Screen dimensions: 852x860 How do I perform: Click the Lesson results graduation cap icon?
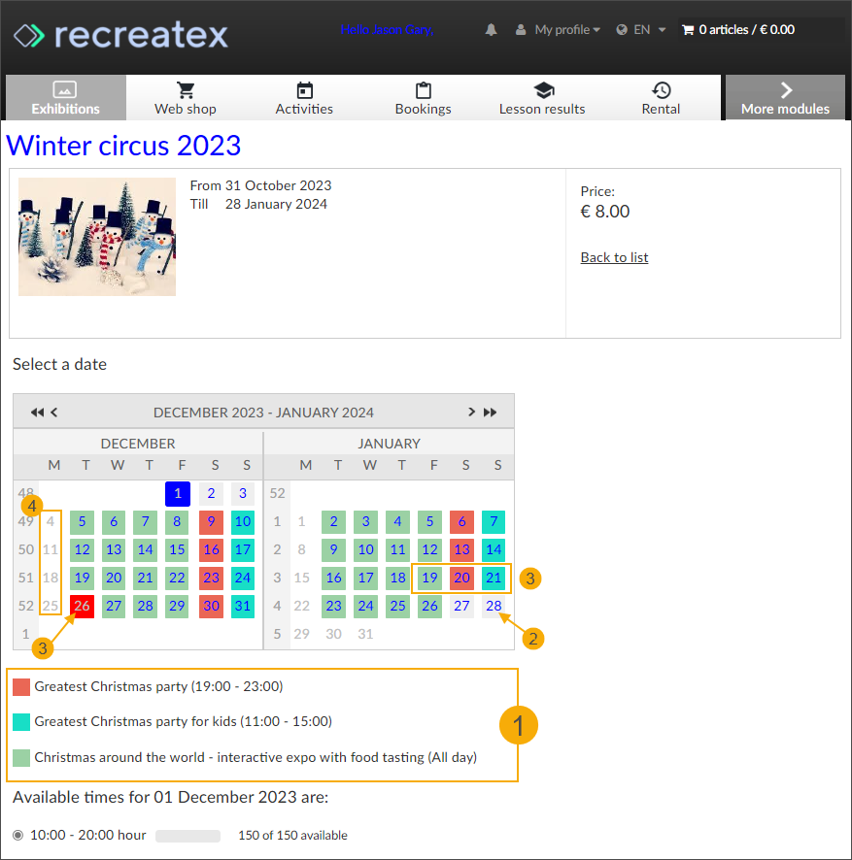542,90
